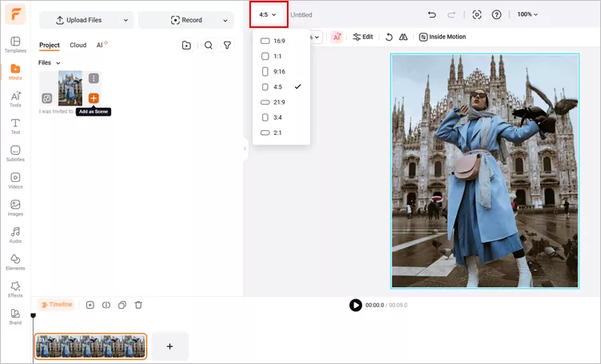Open the Text panel
Screen dimensions: 601x364
(15, 126)
